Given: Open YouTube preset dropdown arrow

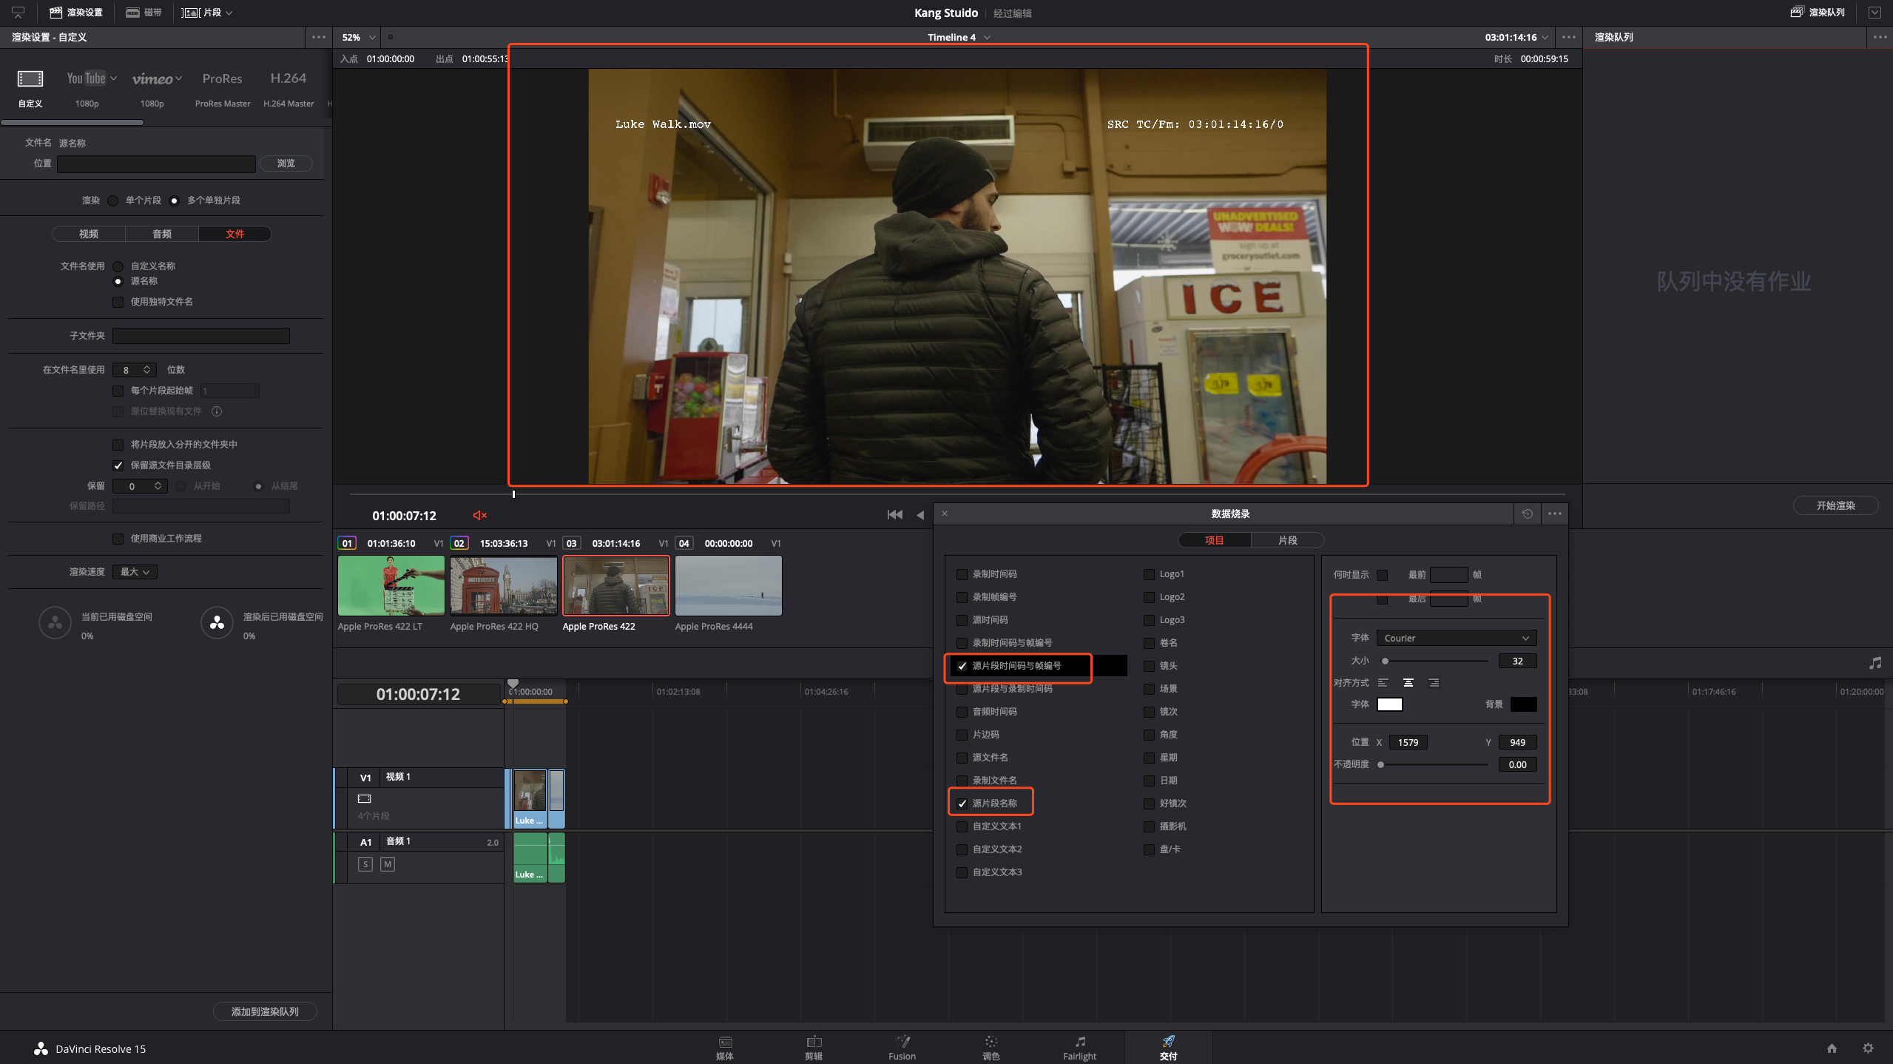Looking at the screenshot, I should [x=113, y=78].
